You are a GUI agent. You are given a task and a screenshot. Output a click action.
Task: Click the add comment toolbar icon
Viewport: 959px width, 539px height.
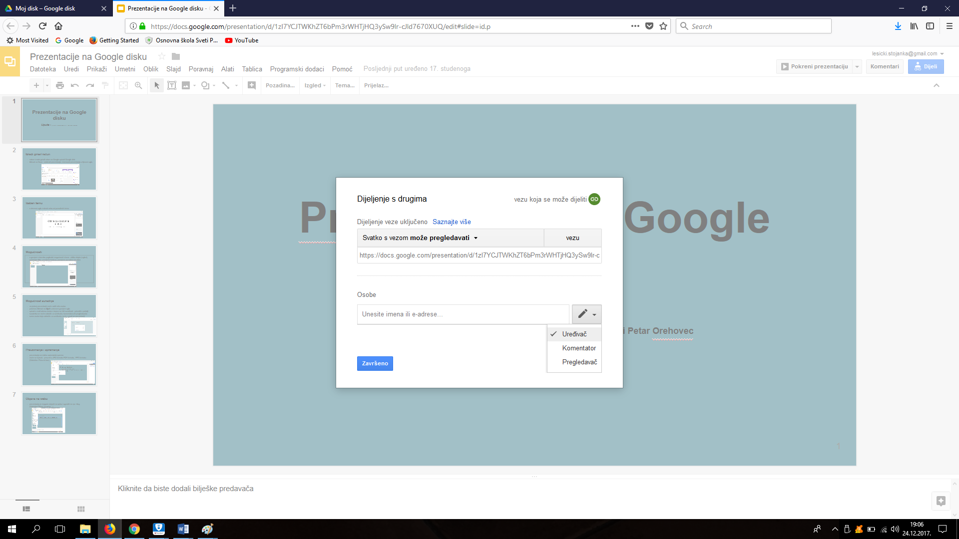point(252,85)
